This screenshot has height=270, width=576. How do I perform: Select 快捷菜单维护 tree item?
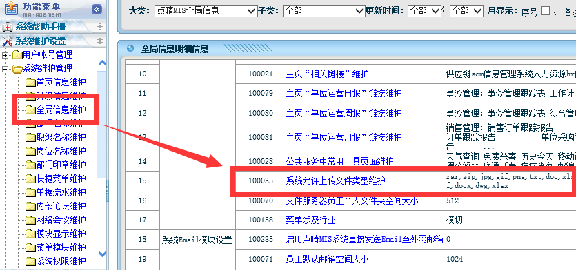click(x=61, y=178)
